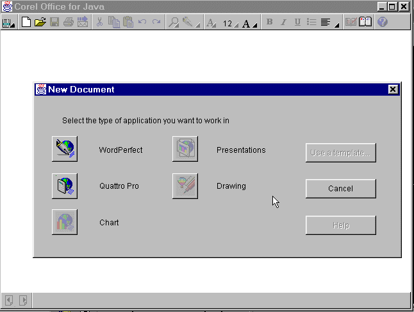
Task: Select the Presentations application icon
Action: coord(185,149)
